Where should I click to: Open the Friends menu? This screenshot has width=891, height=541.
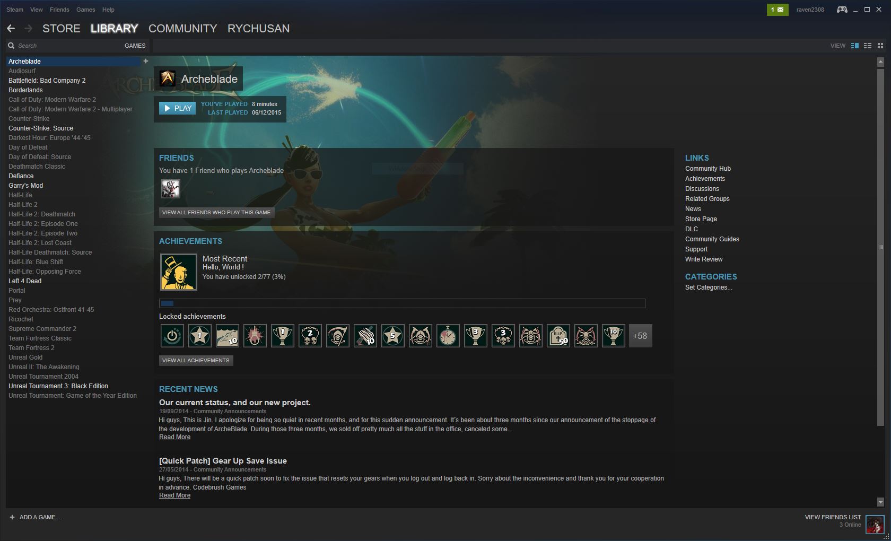click(x=59, y=10)
